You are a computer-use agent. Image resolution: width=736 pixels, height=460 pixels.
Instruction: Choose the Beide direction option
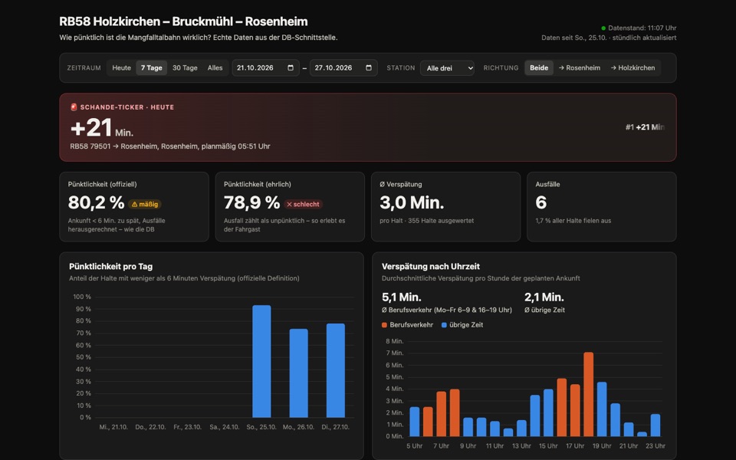tap(539, 67)
